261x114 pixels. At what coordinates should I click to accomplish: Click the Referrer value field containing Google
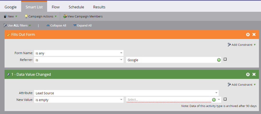(171, 60)
